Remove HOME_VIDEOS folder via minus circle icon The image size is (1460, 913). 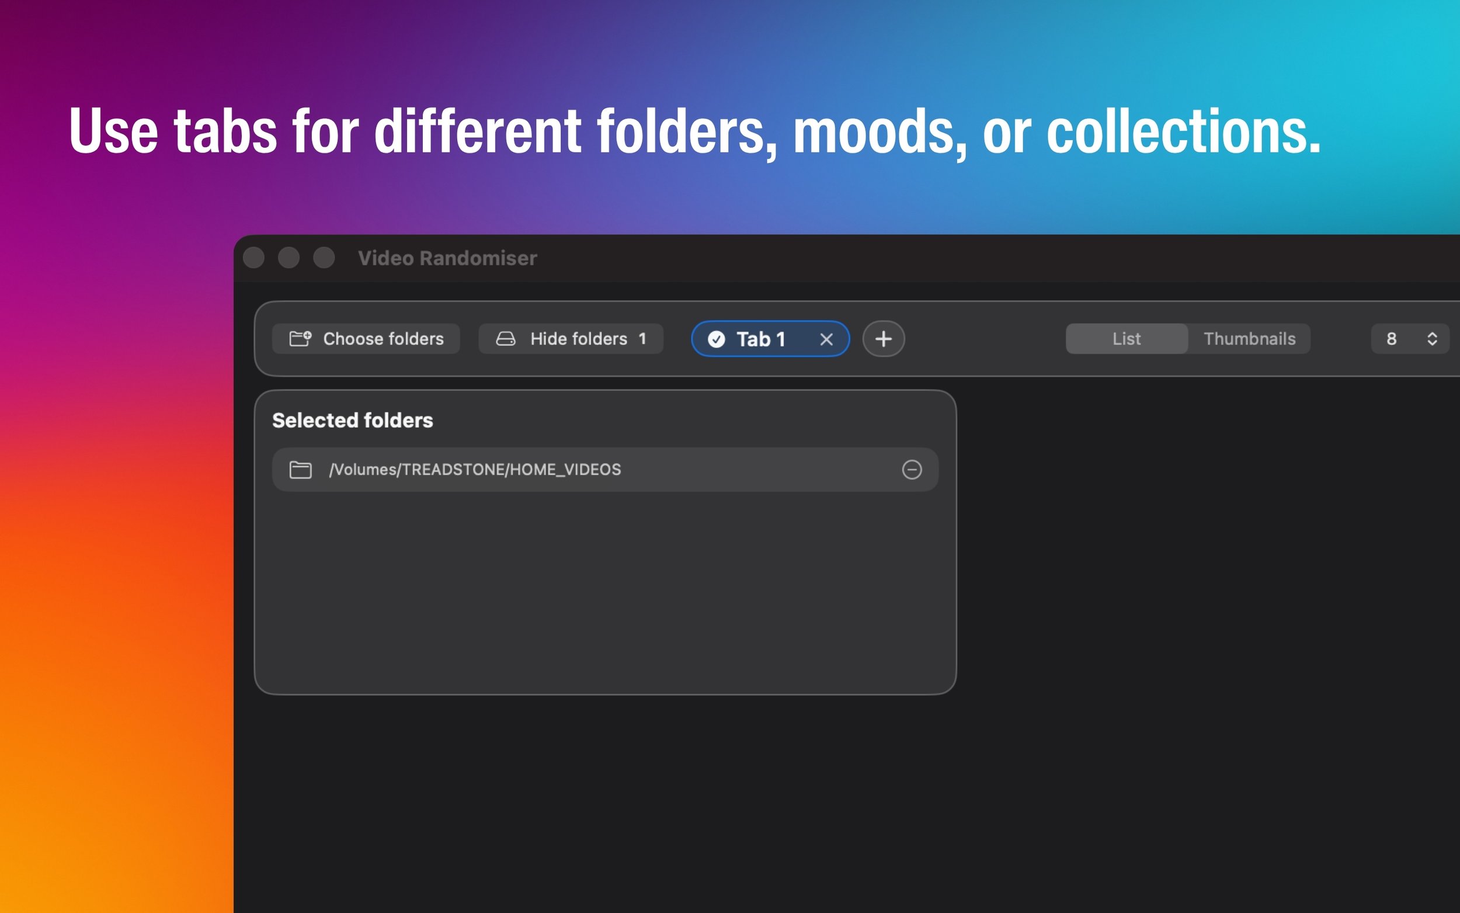(x=912, y=469)
